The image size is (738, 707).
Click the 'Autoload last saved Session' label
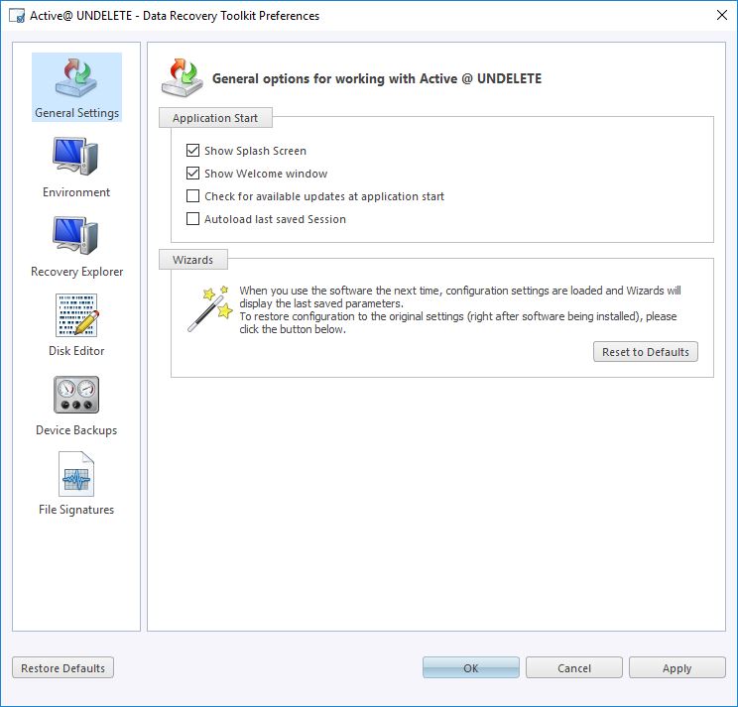[x=275, y=219]
